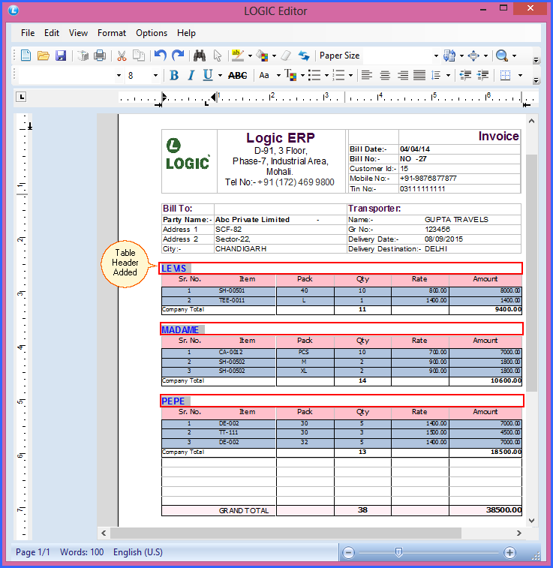Zoom out with the minus button
Viewport: 553px width, 568px height.
(x=348, y=552)
